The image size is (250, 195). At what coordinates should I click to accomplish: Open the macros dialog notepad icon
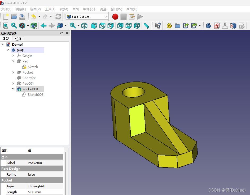click(132, 17)
